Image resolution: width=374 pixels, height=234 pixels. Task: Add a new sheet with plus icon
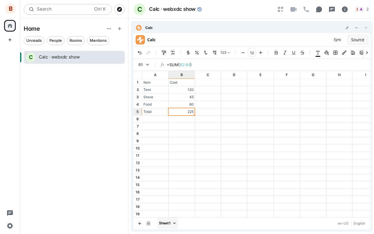click(x=140, y=223)
